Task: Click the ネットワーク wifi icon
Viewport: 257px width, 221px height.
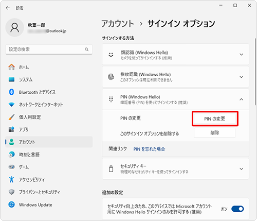Action: [11, 105]
